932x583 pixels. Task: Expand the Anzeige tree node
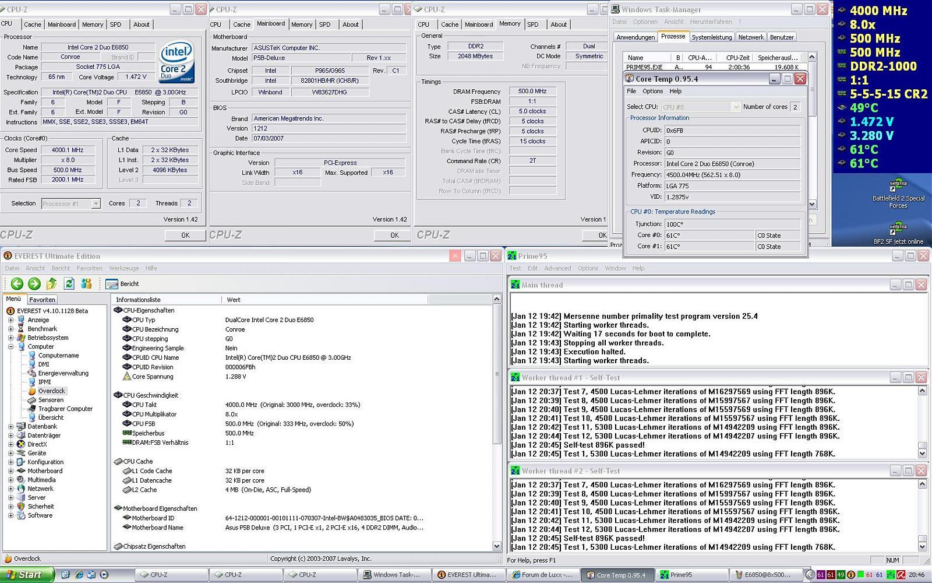coord(10,320)
